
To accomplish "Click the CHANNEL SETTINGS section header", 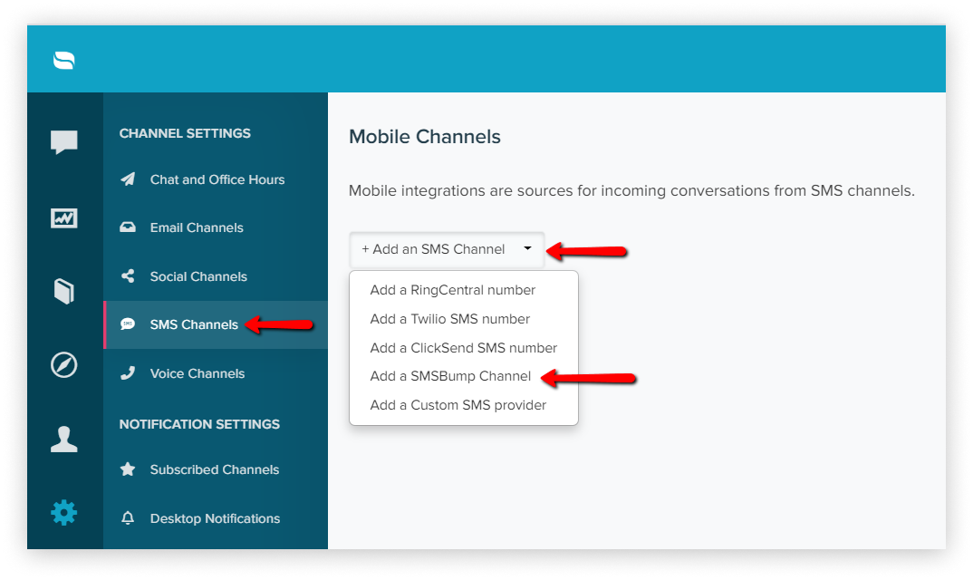I will click(x=185, y=133).
